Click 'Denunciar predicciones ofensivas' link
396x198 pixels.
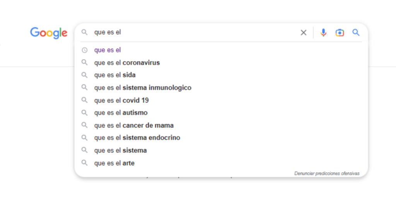(327, 174)
